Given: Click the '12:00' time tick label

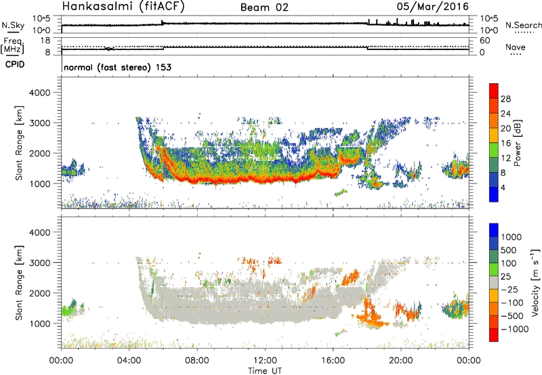Looking at the screenshot, I should coord(265,361).
